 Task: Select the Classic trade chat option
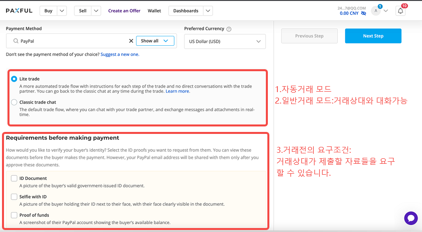pyautogui.click(x=14, y=102)
